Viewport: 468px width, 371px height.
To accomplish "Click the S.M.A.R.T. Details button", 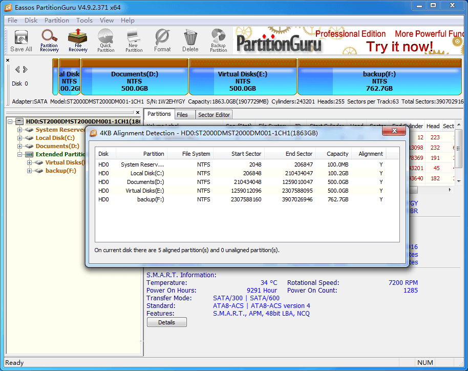I will [167, 322].
